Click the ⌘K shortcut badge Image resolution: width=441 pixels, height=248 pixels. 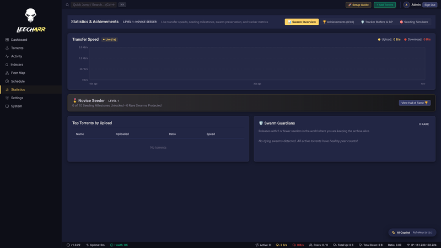pos(122,5)
